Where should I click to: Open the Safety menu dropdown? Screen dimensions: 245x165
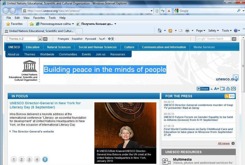point(213,31)
